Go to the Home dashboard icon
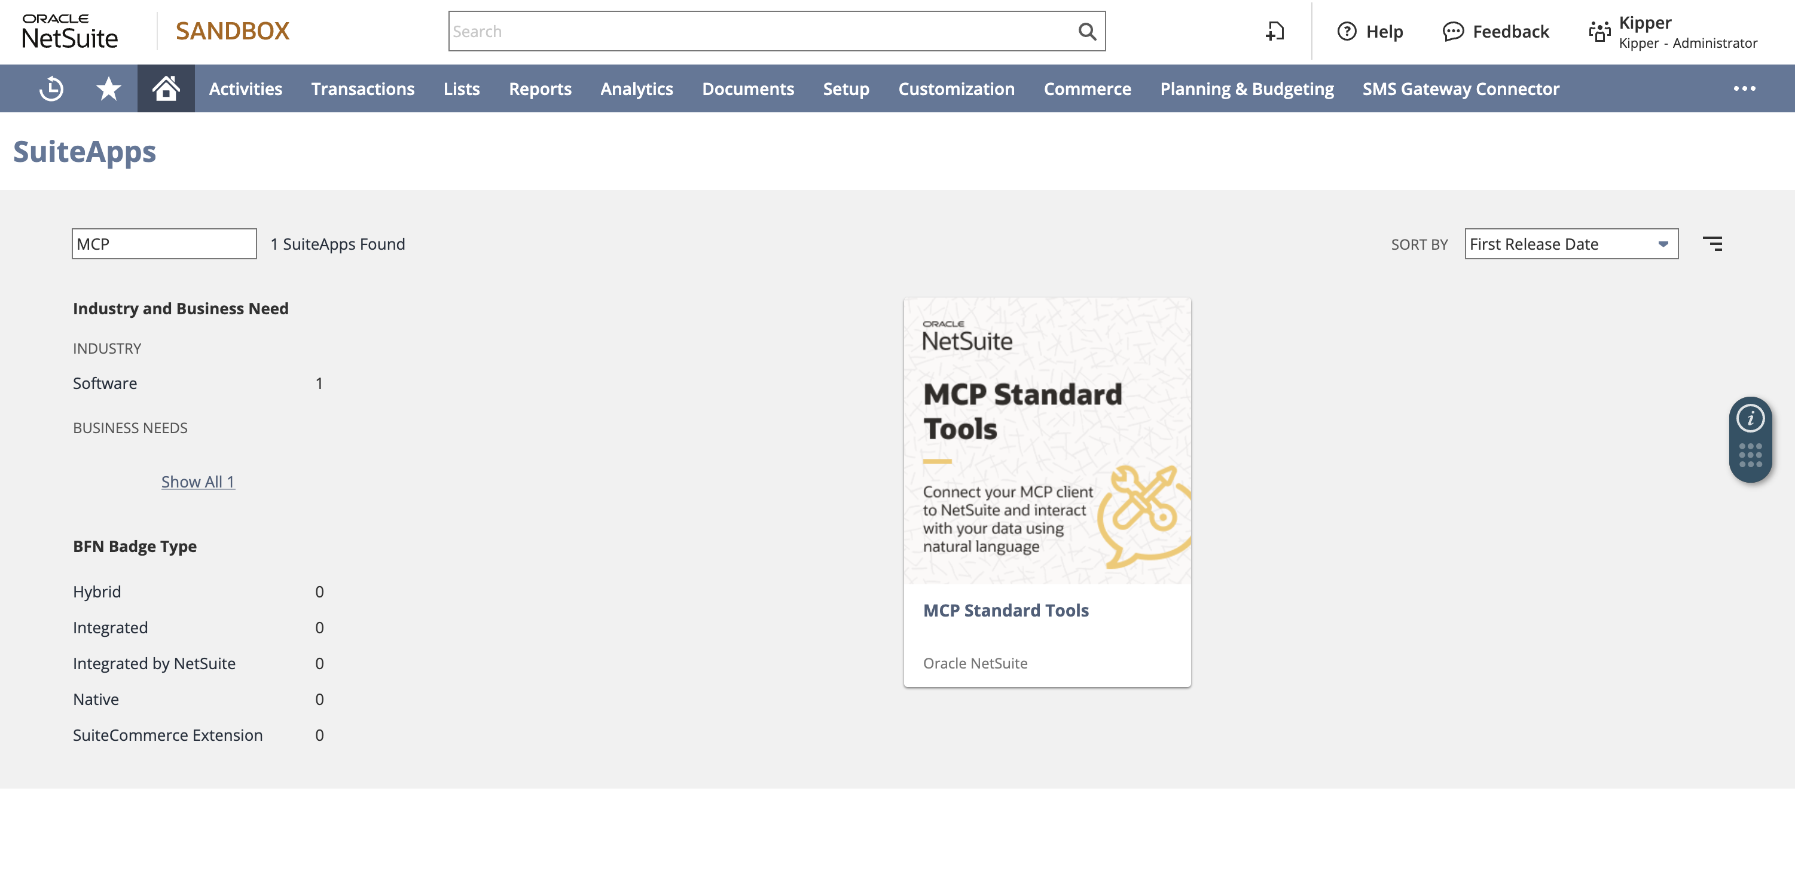The height and width of the screenshot is (883, 1795). pyautogui.click(x=166, y=88)
